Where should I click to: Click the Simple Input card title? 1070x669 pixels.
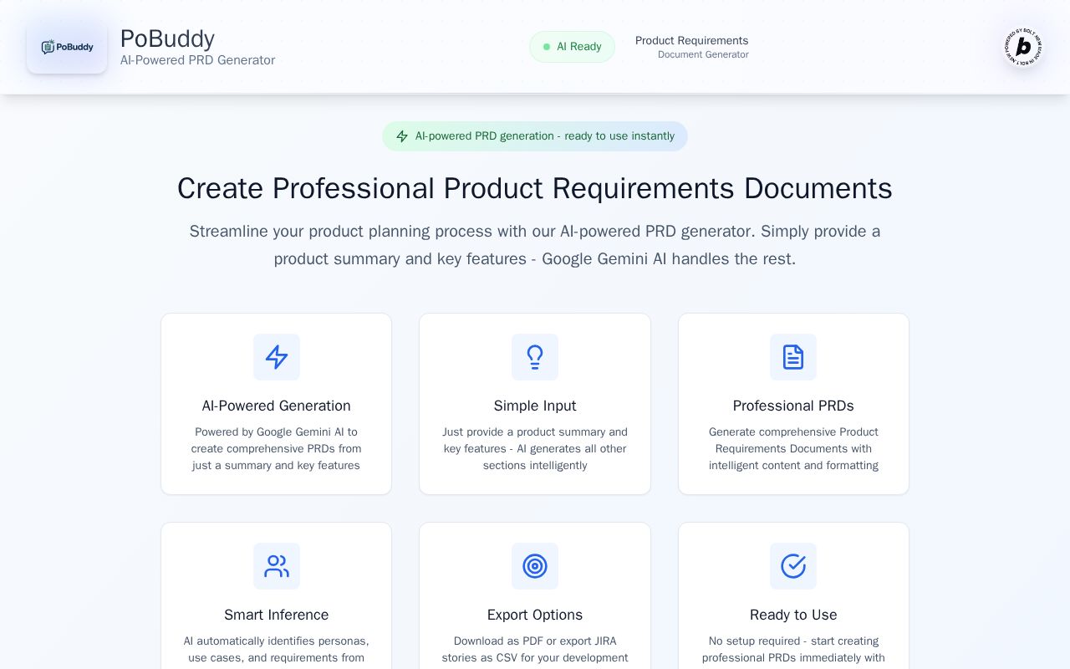click(535, 406)
